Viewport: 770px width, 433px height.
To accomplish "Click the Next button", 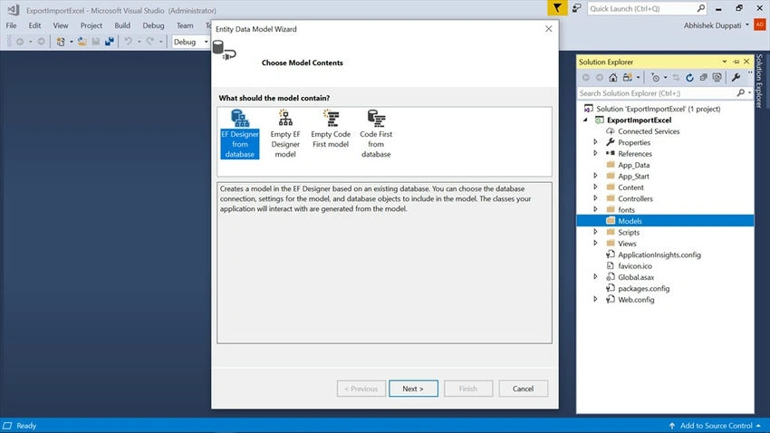I will coord(413,389).
